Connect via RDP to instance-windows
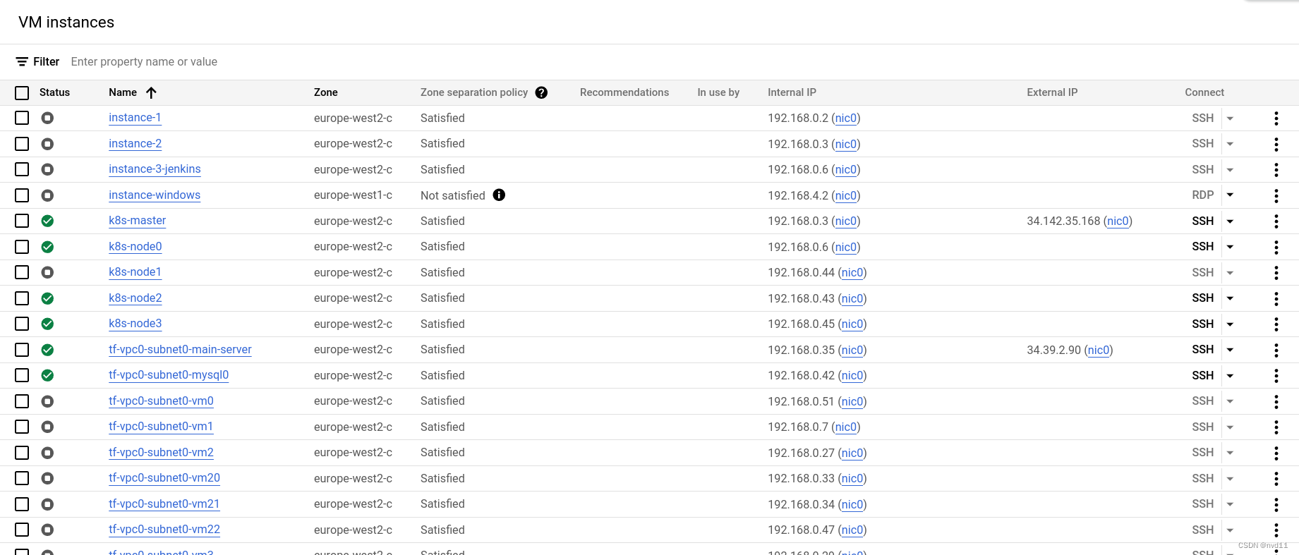The image size is (1299, 555). (x=1202, y=195)
